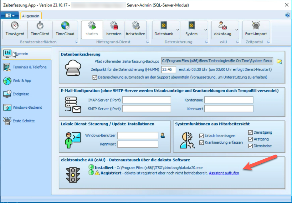Toggle Urlaub beantragen checkbox
The height and width of the screenshot is (203, 292).
(x=202, y=136)
